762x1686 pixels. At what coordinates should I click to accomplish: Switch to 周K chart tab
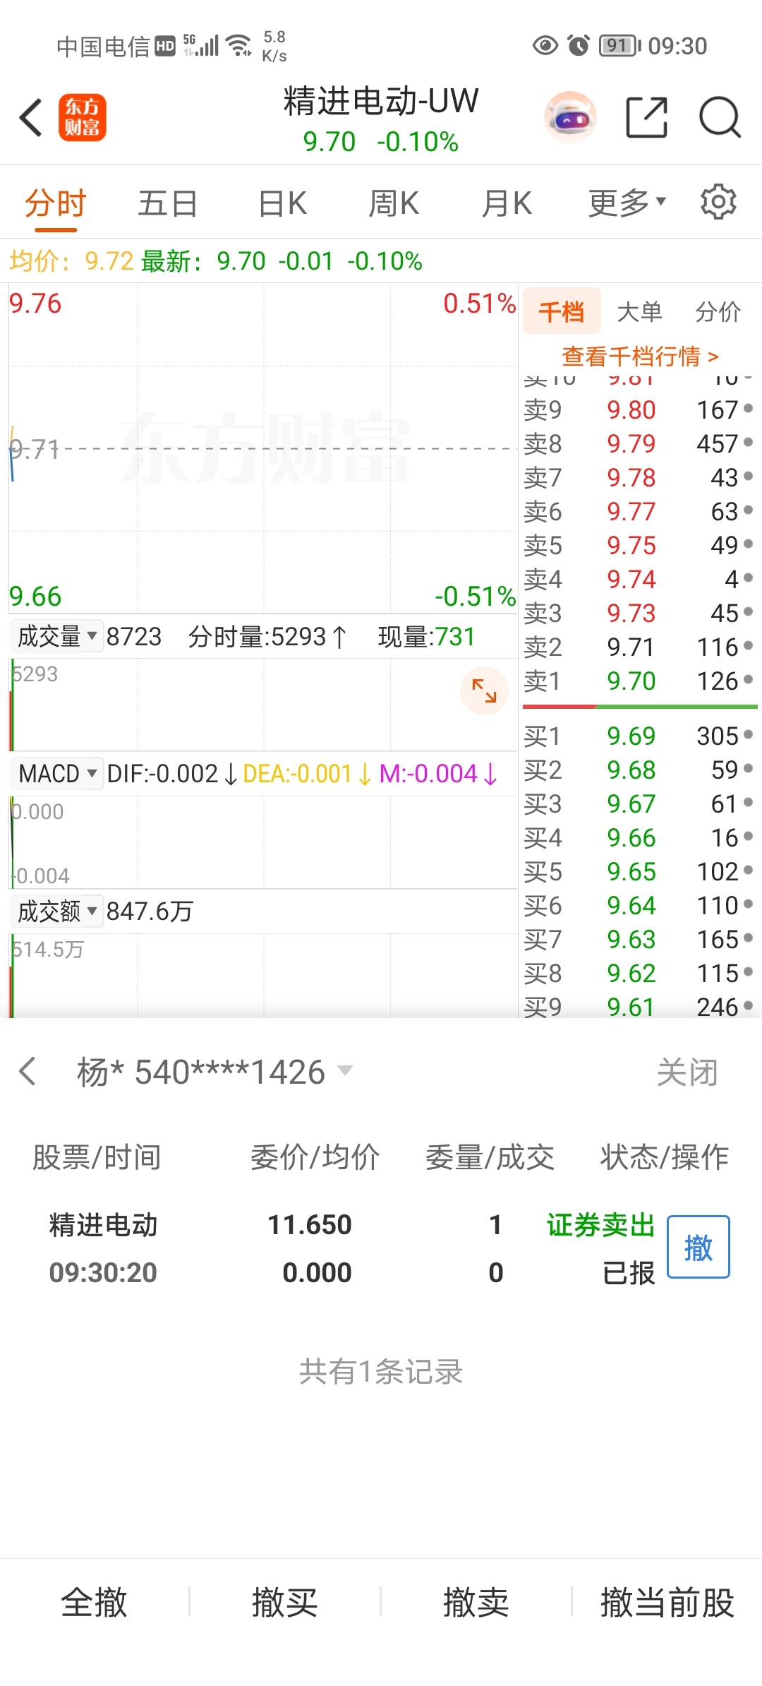coord(394,203)
